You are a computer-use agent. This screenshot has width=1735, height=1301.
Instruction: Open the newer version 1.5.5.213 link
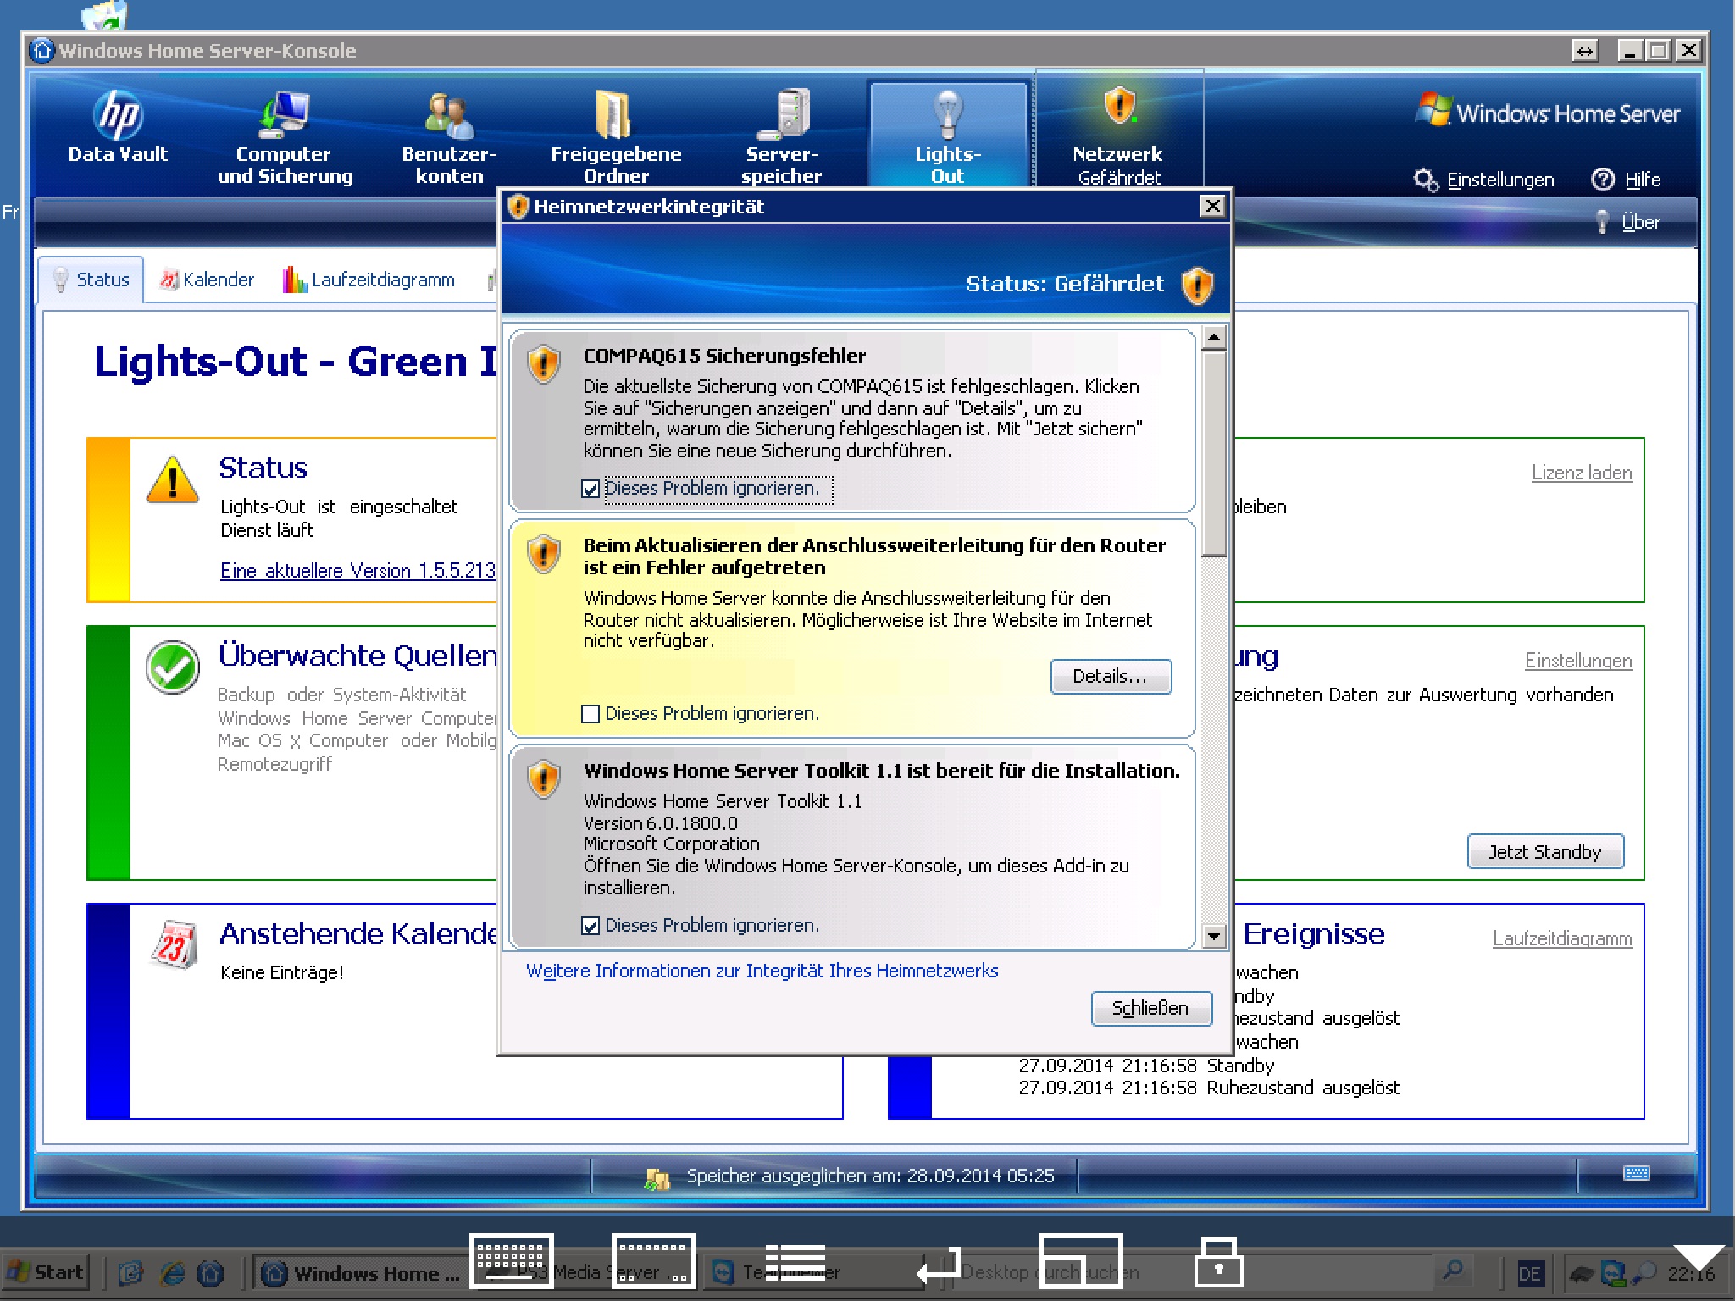coord(358,571)
